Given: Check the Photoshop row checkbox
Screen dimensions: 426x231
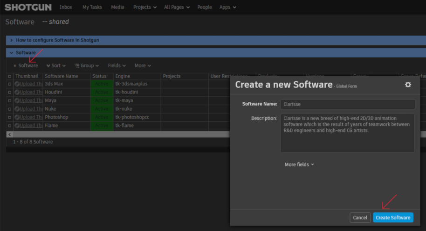Looking at the screenshot, I should point(10,117).
